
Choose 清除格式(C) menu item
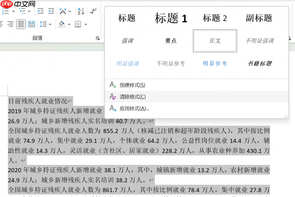(x=197, y=97)
